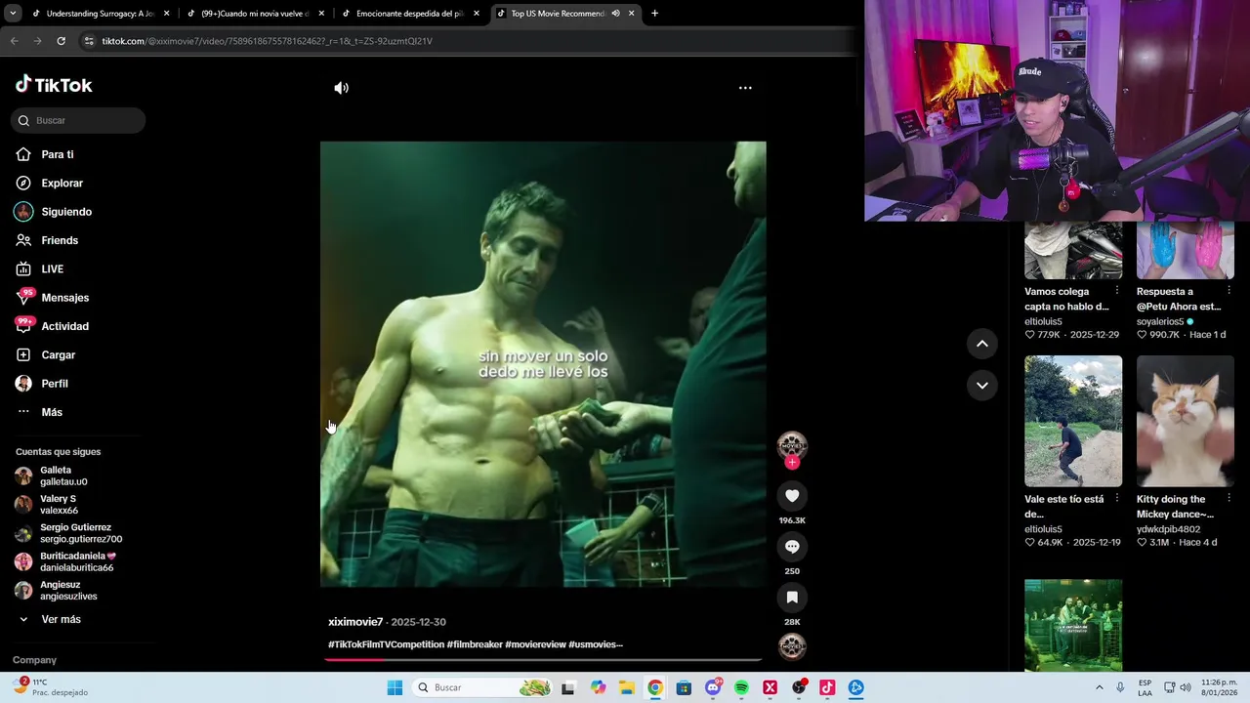The width and height of the screenshot is (1250, 703).
Task: Open Kitty doing the Mickey dance thumbnail
Action: (x=1186, y=421)
